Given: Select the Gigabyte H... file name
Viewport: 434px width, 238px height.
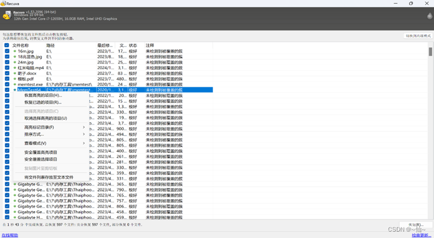Looking at the screenshot, I should [30, 217].
